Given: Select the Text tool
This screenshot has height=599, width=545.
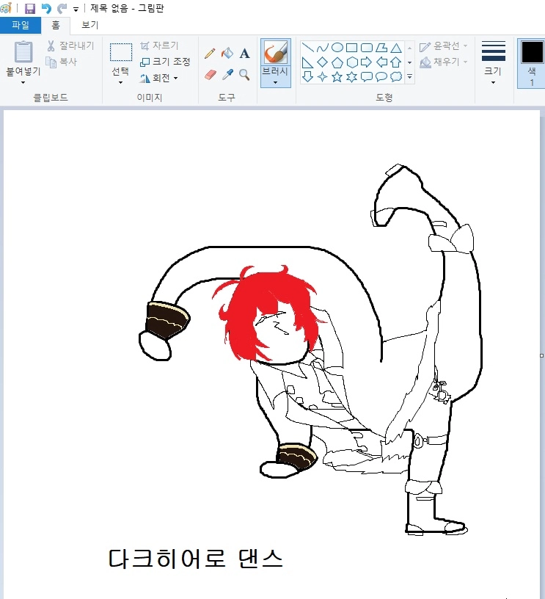Looking at the screenshot, I should click(244, 54).
